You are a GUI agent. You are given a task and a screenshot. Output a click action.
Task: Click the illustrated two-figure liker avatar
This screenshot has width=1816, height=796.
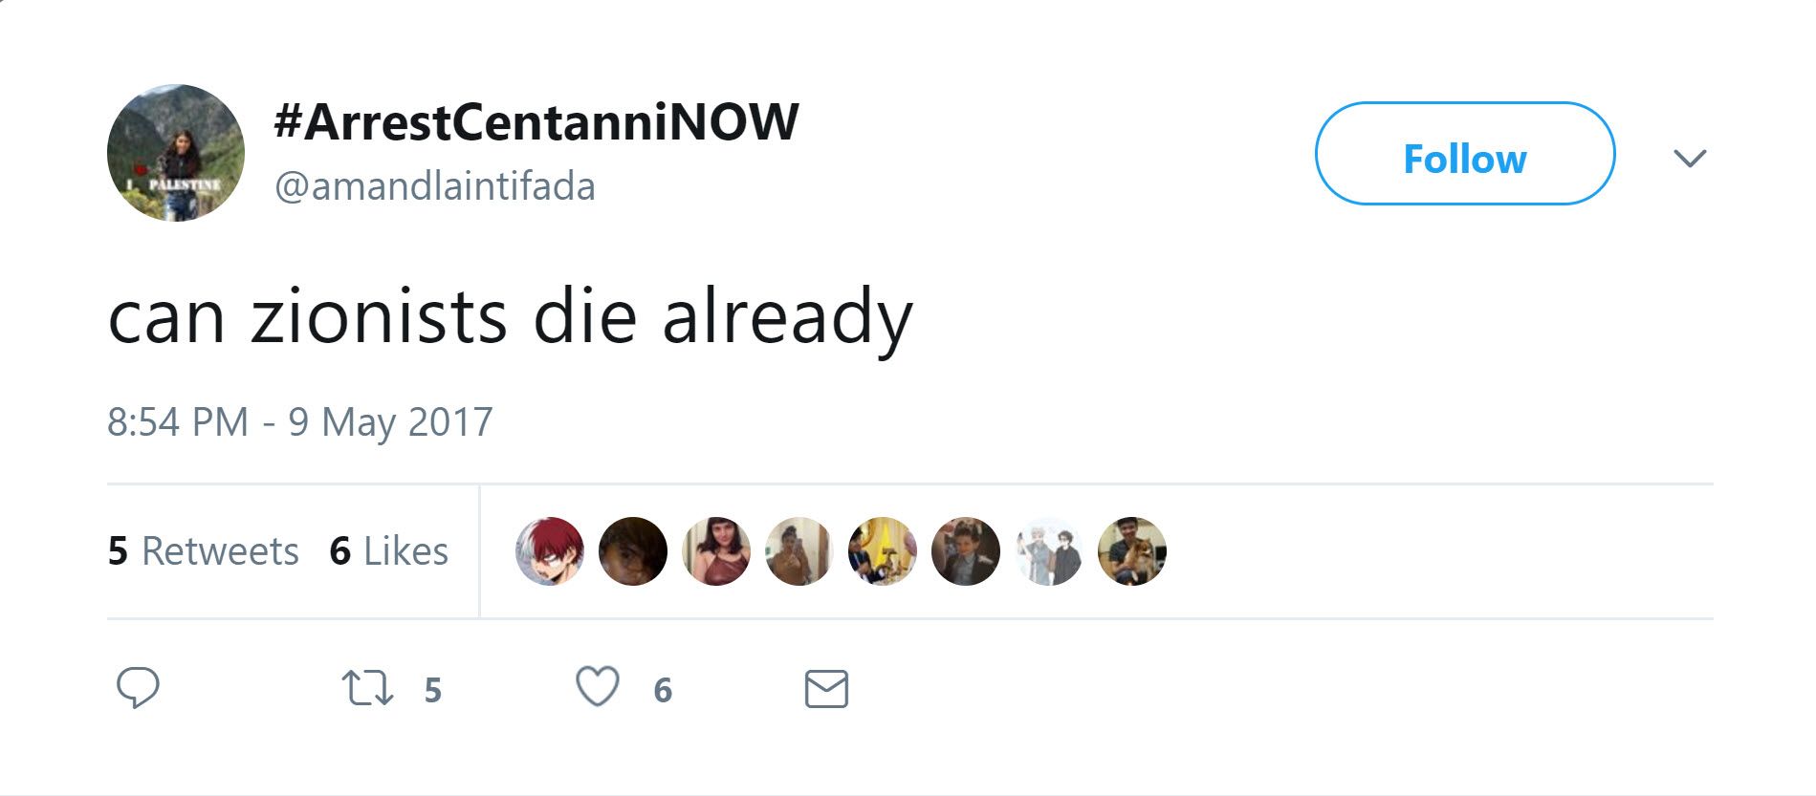pos(1049,551)
